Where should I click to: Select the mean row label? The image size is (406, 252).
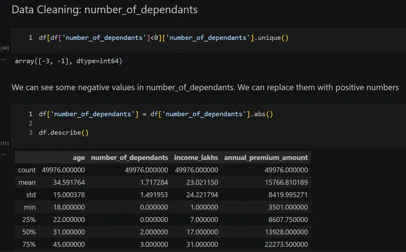coord(27,183)
